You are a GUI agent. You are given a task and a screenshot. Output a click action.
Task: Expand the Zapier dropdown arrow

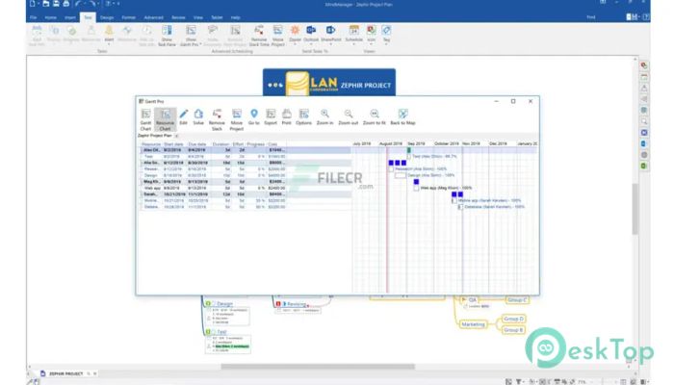click(x=295, y=44)
